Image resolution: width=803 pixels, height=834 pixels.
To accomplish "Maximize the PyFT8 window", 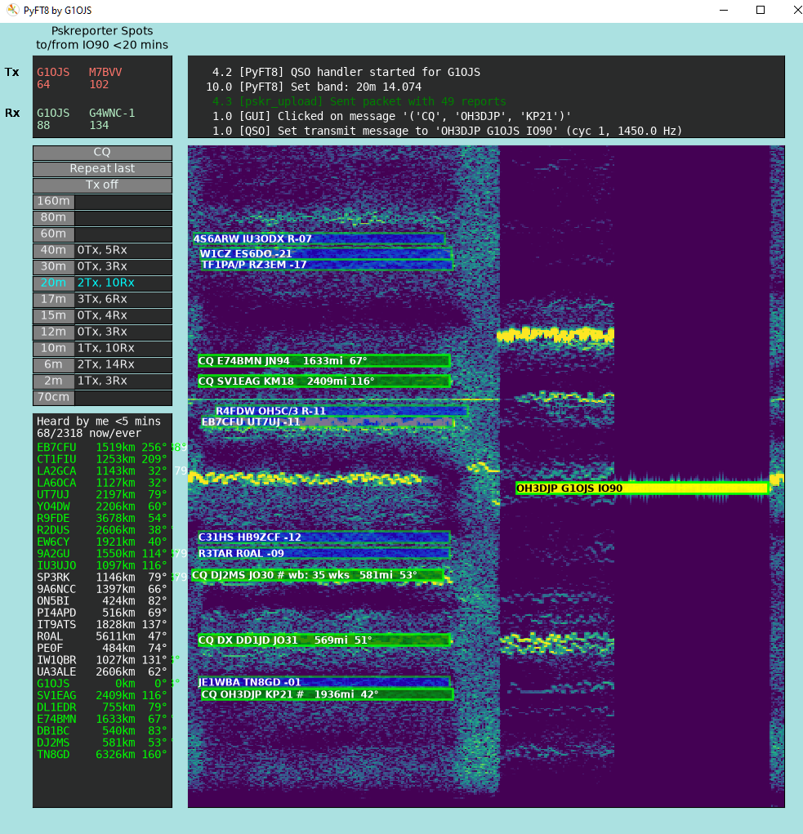I will pyautogui.click(x=761, y=10).
